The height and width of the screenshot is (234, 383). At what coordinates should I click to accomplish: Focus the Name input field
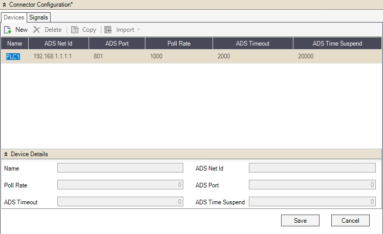(120, 168)
